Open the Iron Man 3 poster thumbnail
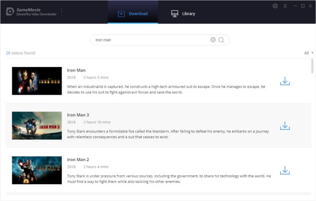The width and height of the screenshot is (316, 201). (37, 126)
